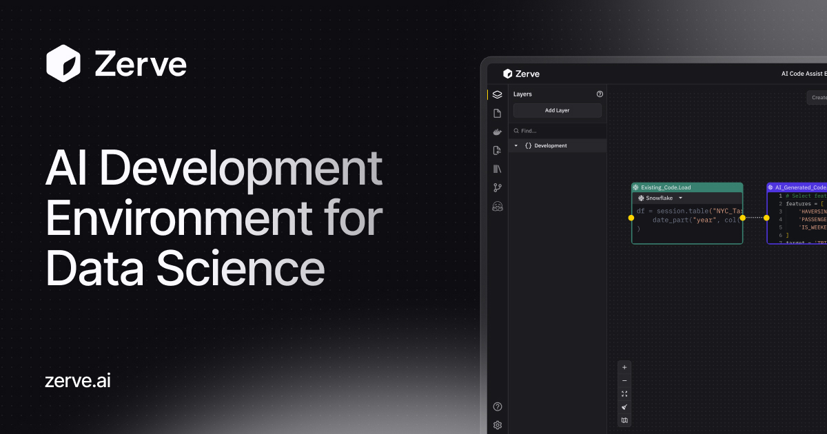
Task: Select the Layers panel icon in sidebar
Action: click(497, 95)
